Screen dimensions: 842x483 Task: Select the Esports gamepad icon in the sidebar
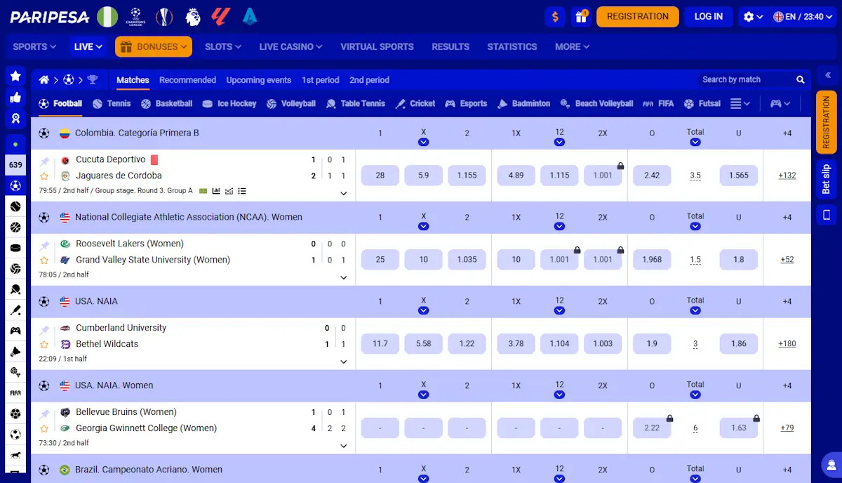(x=15, y=331)
